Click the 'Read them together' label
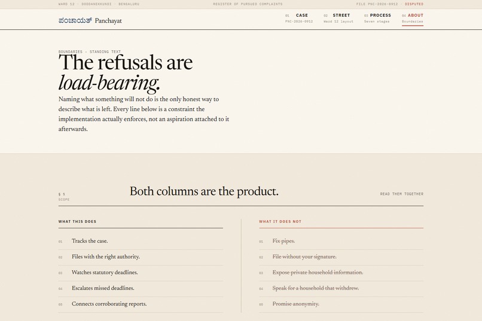 click(x=401, y=194)
